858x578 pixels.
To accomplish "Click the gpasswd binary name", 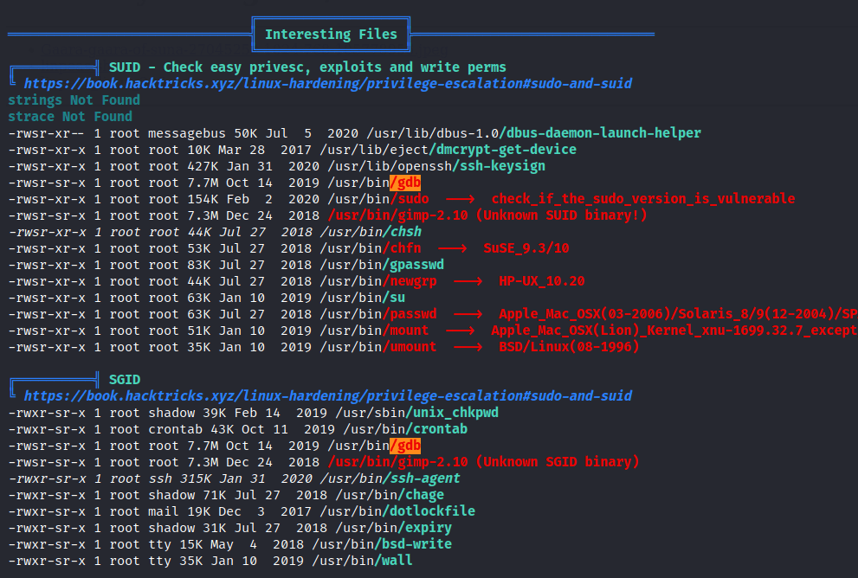I will pos(416,265).
